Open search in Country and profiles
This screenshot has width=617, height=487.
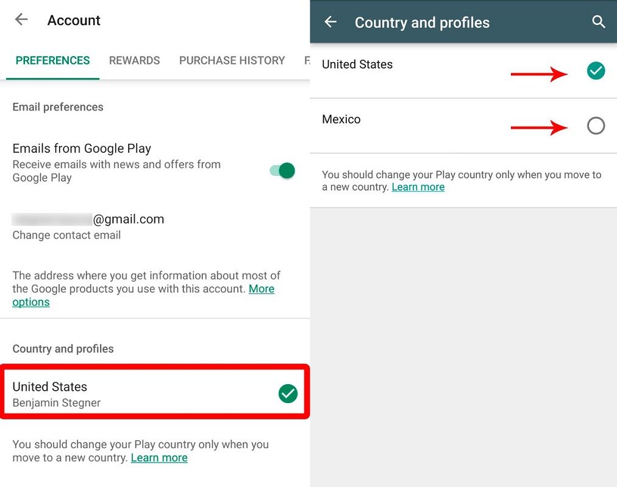point(599,22)
